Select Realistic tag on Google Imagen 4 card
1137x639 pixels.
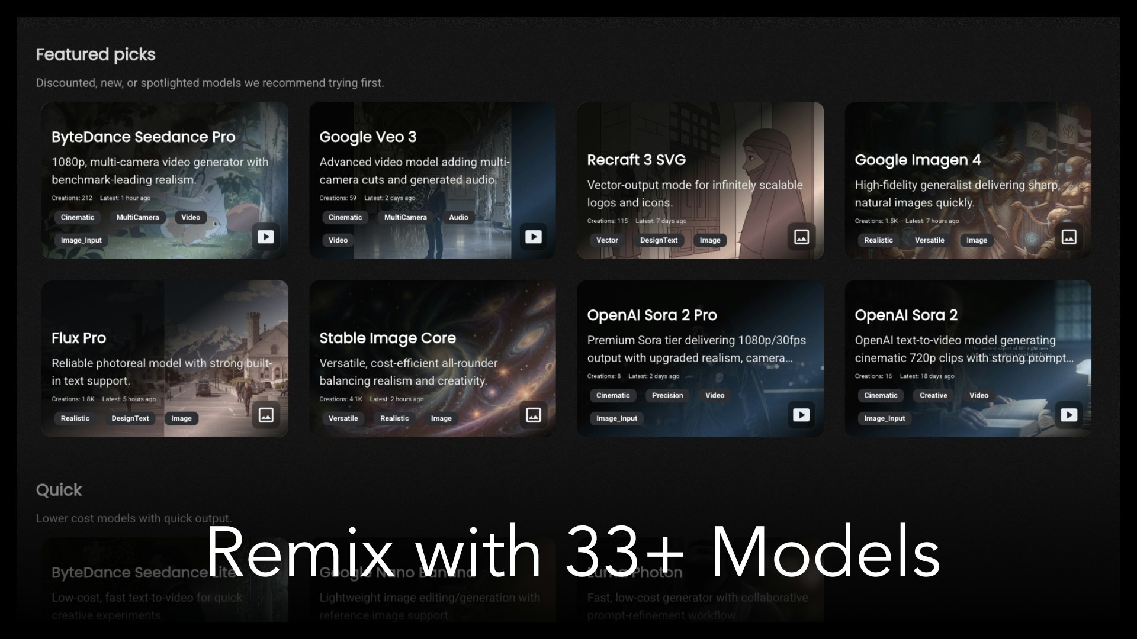(x=878, y=240)
